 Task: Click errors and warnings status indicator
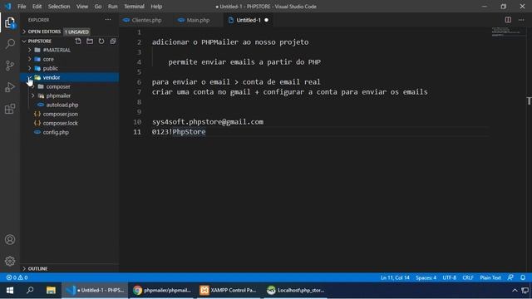pos(17,277)
